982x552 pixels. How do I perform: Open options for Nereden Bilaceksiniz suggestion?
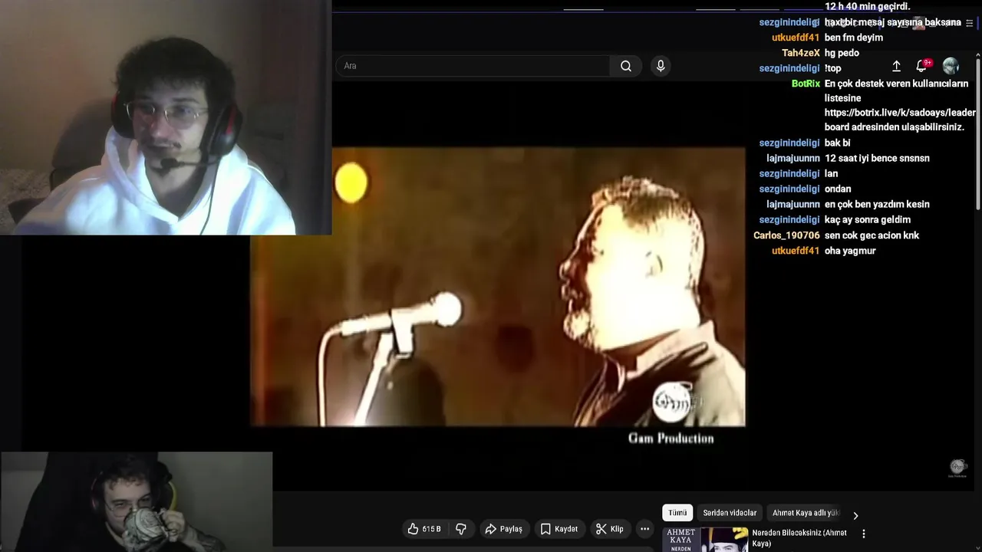click(x=864, y=534)
